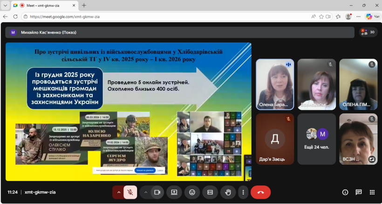The image size is (382, 204).
Task: Click the meeting clock 11:24
Action: pos(13,192)
